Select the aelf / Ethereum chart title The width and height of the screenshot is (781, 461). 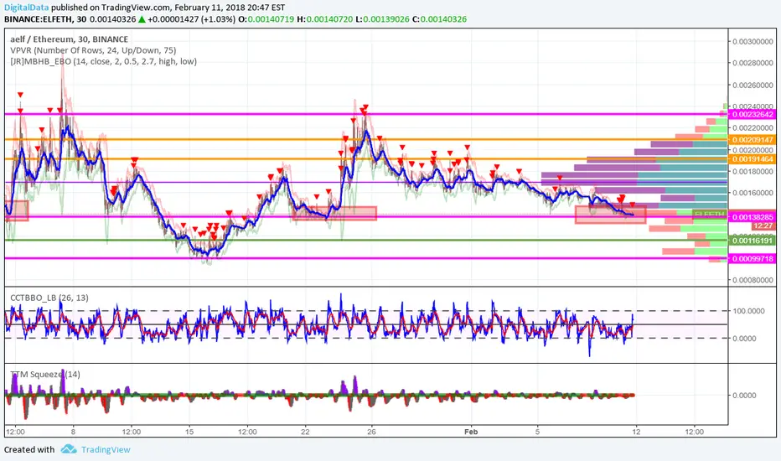click(x=70, y=39)
